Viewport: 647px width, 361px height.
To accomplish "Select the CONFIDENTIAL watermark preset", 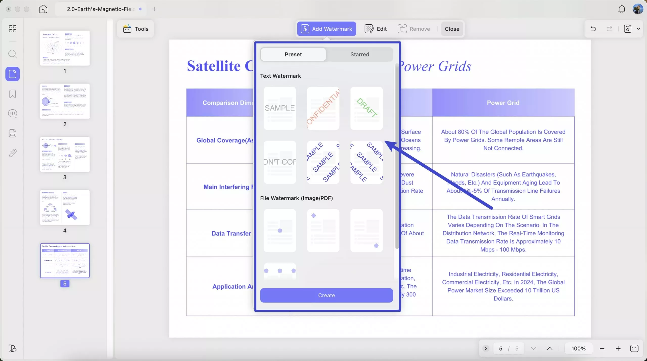I will (323, 108).
